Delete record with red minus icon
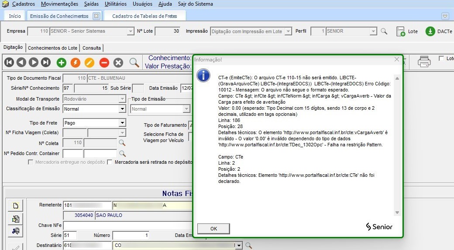Viewport: 454px width, 250px height. pos(104,62)
